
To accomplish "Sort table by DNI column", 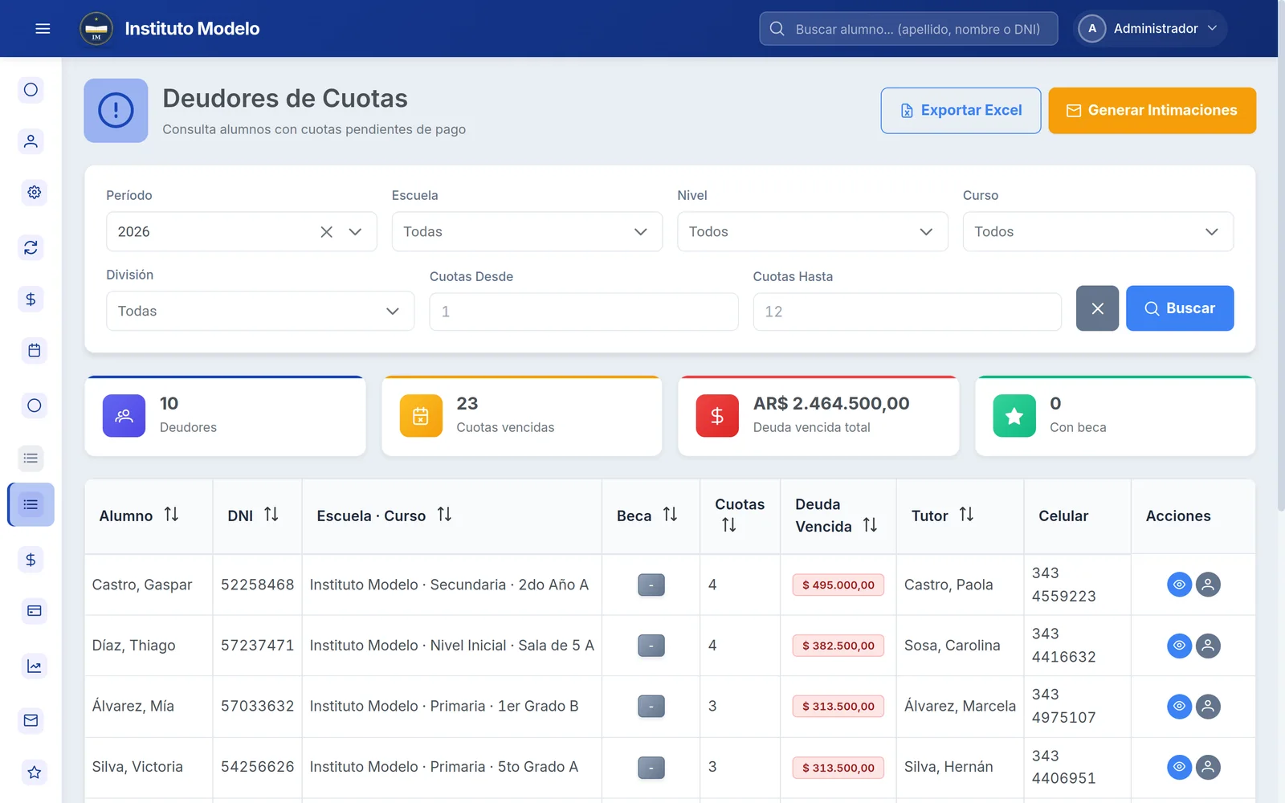I will (271, 515).
